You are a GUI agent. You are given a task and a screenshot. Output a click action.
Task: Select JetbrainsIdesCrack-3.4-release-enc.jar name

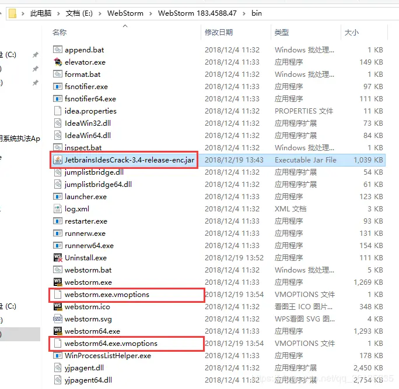pyautogui.click(x=129, y=160)
